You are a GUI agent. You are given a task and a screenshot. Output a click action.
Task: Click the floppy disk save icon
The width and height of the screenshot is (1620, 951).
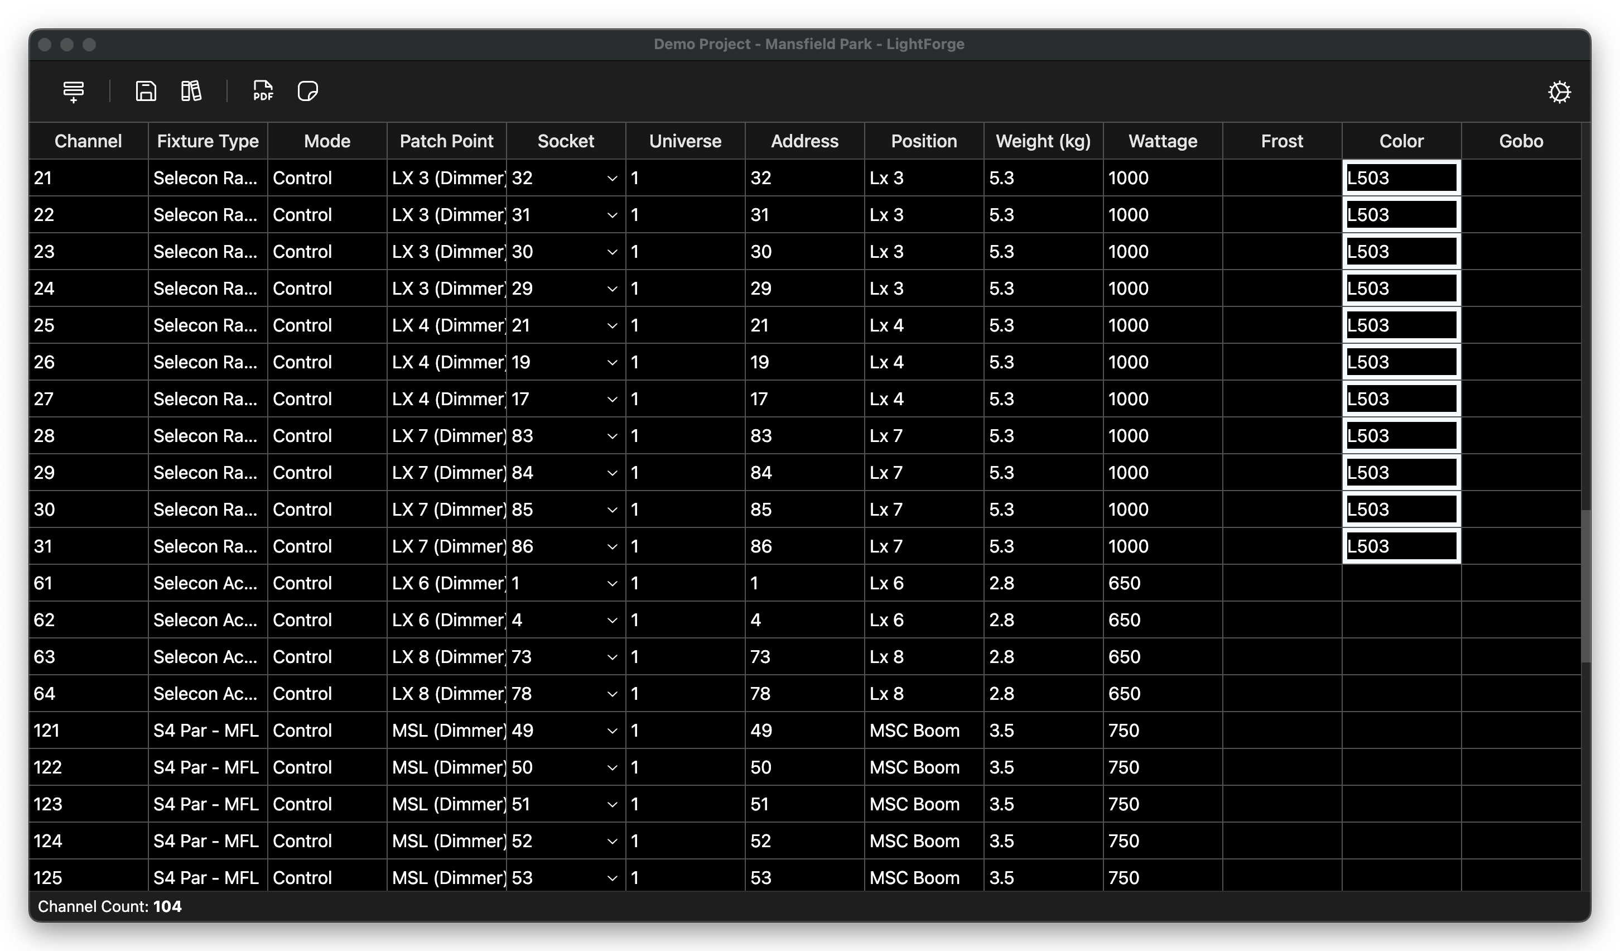[146, 92]
